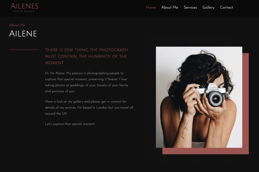The image size is (259, 172).
Task: Click the AILENE main heading
Action: tap(23, 34)
